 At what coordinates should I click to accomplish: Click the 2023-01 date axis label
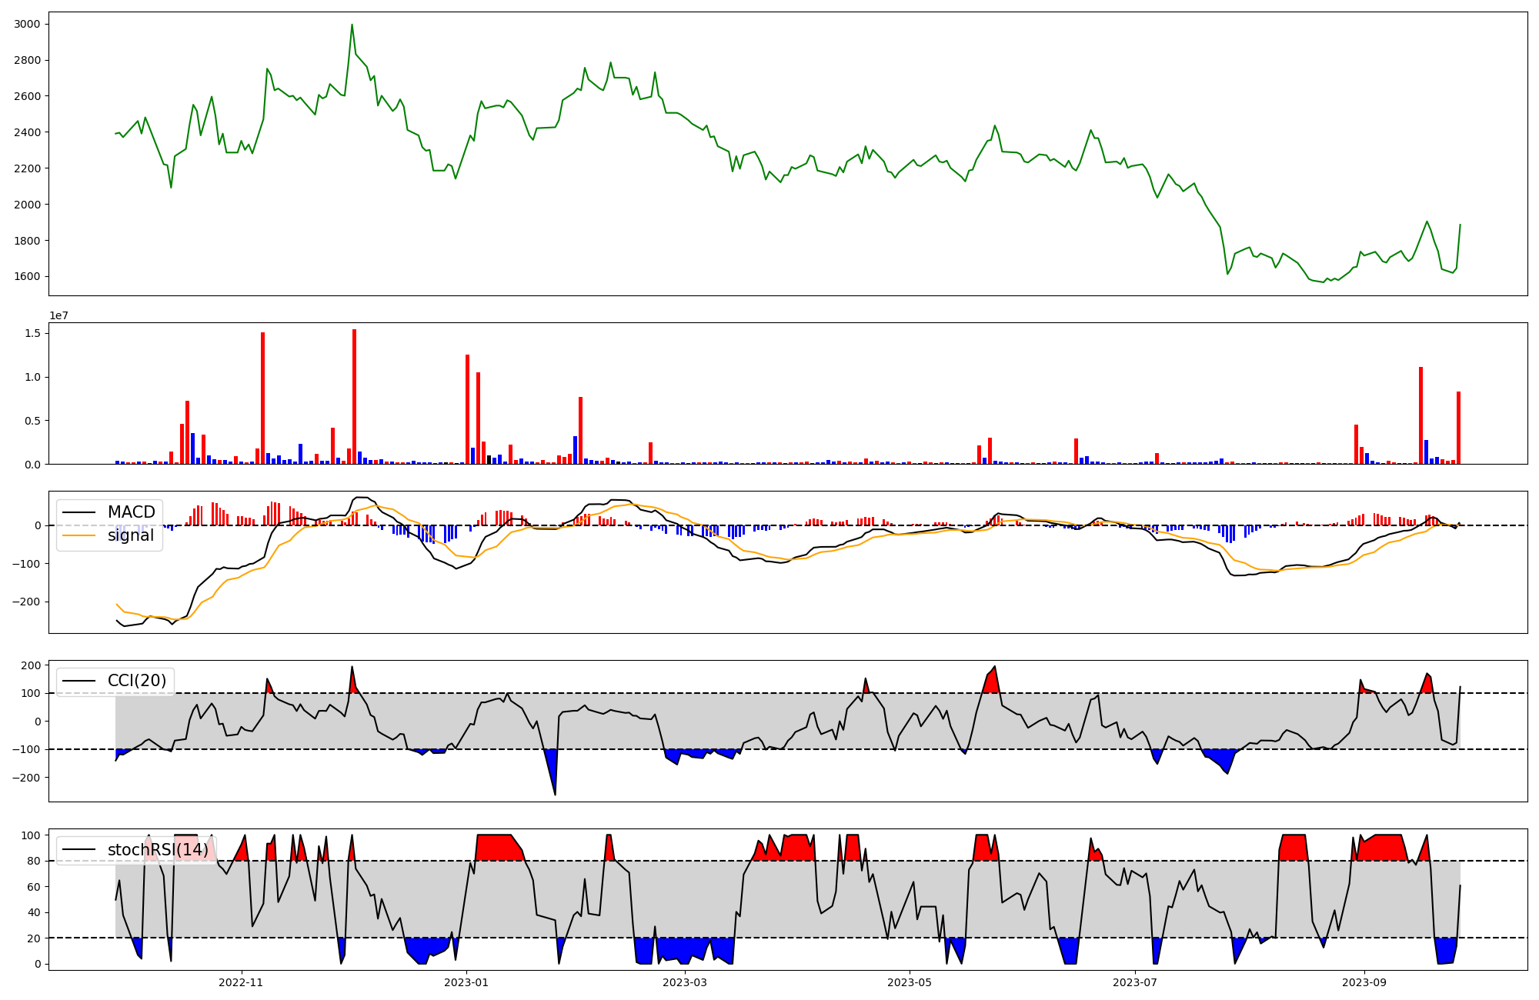[466, 982]
